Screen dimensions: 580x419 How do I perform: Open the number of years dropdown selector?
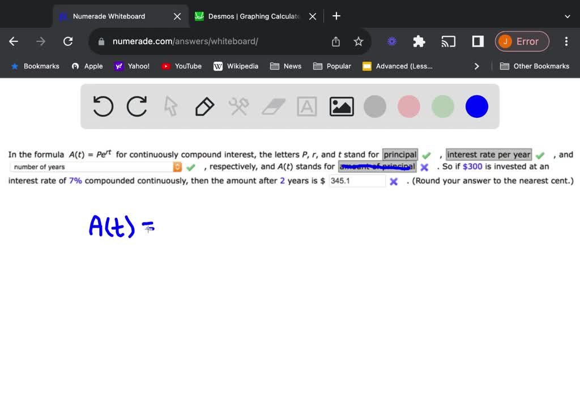point(177,166)
